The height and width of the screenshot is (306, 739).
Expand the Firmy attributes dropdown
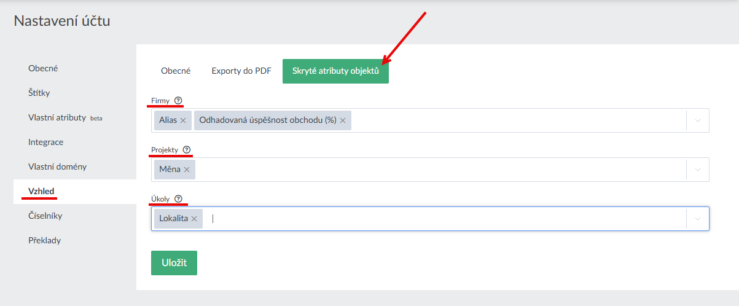697,120
